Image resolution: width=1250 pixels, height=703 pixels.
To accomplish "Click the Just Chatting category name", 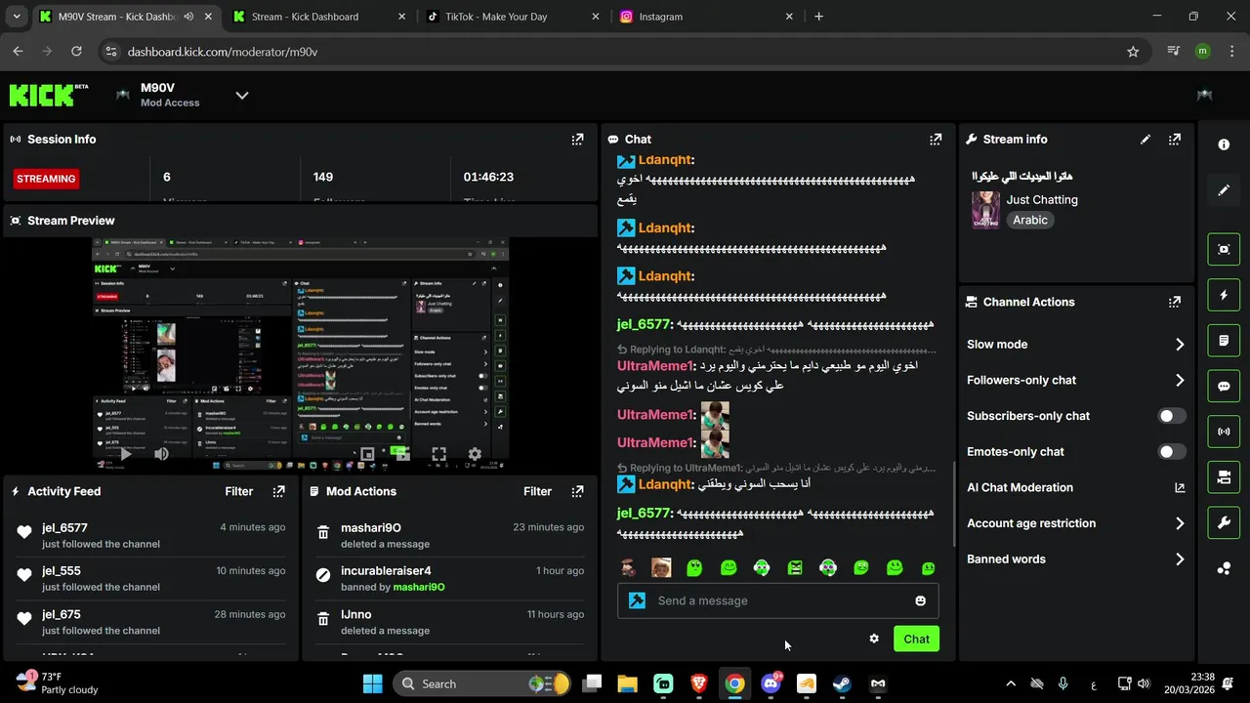I will tap(1042, 199).
